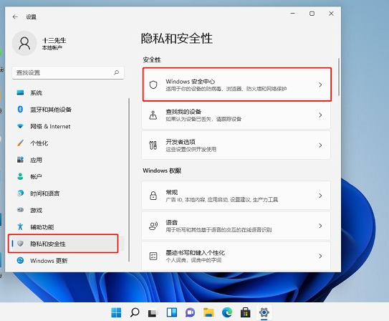Click the Wi-Fi network icon in sidebar
Screen dimensions: 389x321
(20, 126)
